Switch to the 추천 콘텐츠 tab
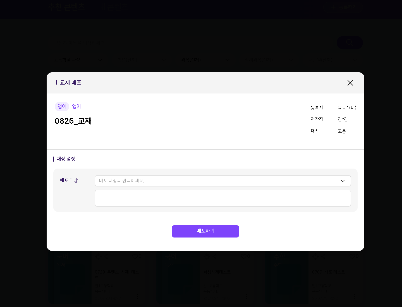Screen dimensions: 402x307 click(x=66, y=7)
